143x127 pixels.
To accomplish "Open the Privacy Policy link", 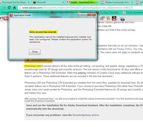I will point(124,49).
